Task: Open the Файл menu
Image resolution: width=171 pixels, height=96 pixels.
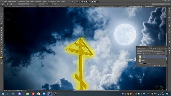Action: [x=5, y=1]
